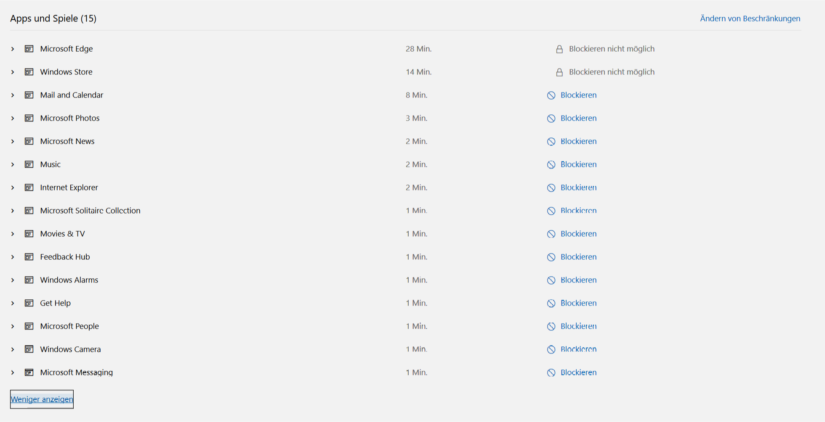Expand the Get Help row chevron
825x422 pixels.
[x=13, y=303]
